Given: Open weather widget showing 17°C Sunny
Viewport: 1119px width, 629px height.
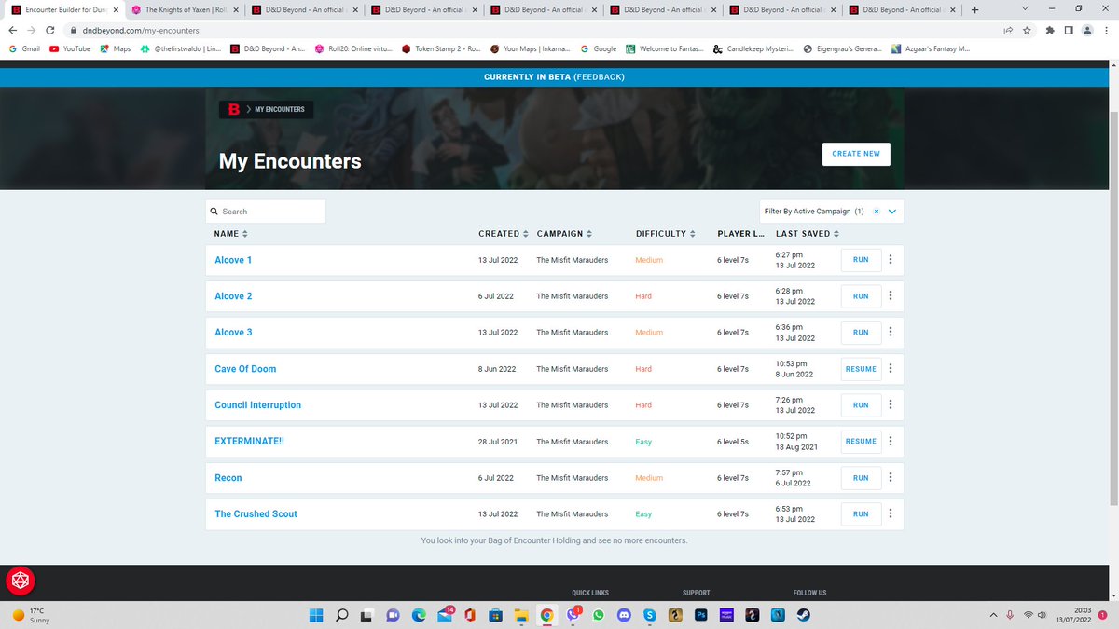Looking at the screenshot, I should 30,615.
